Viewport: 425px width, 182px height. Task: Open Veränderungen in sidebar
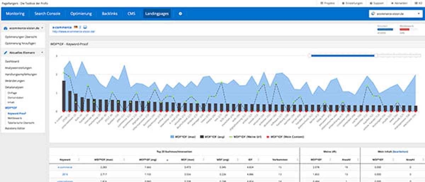[x=15, y=80]
